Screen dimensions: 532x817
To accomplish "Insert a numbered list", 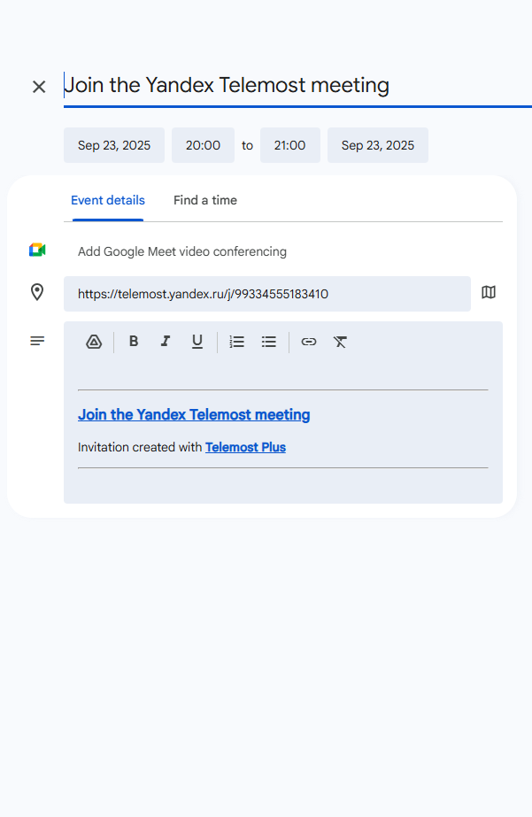I will tap(237, 342).
